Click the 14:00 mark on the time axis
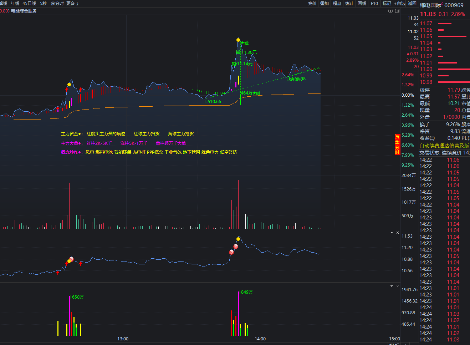Image resolution: width=470 pixels, height=345 pixels. (260, 339)
